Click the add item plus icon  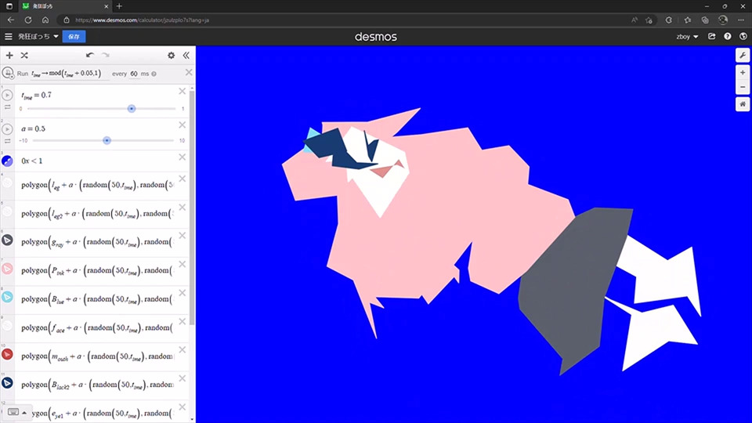coord(9,56)
